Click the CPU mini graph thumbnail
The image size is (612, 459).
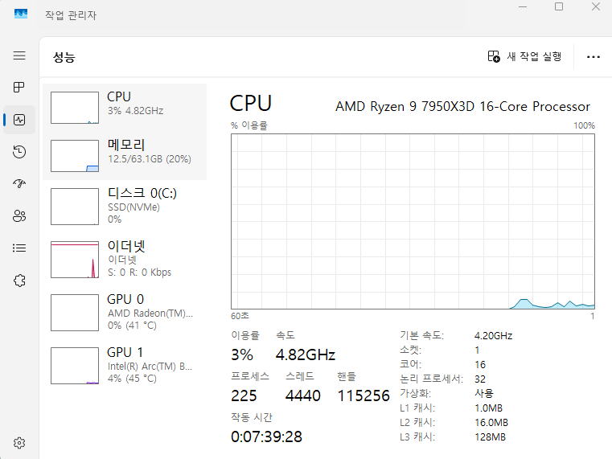pos(75,108)
